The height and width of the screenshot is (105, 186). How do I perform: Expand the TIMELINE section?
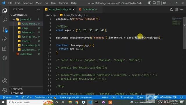(x=26, y=93)
